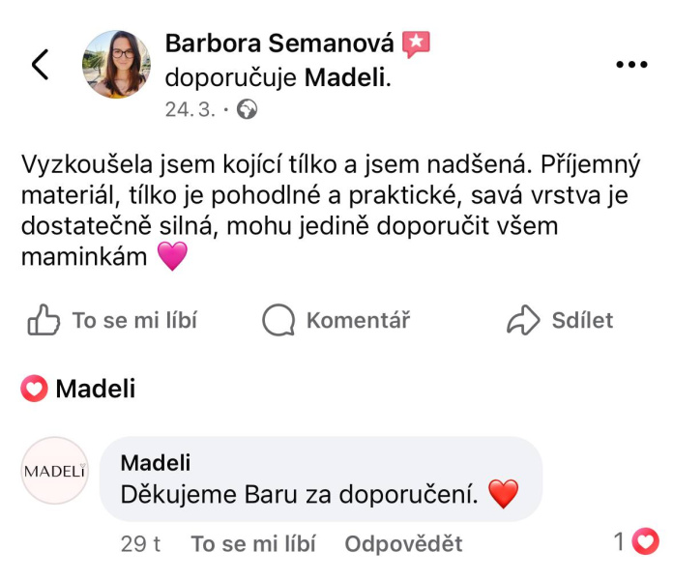Go back using the left arrow
This screenshot has height=580, width=673.
tap(40, 65)
